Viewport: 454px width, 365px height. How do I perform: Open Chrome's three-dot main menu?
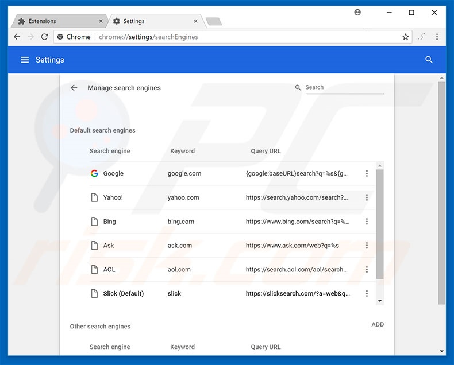point(437,37)
